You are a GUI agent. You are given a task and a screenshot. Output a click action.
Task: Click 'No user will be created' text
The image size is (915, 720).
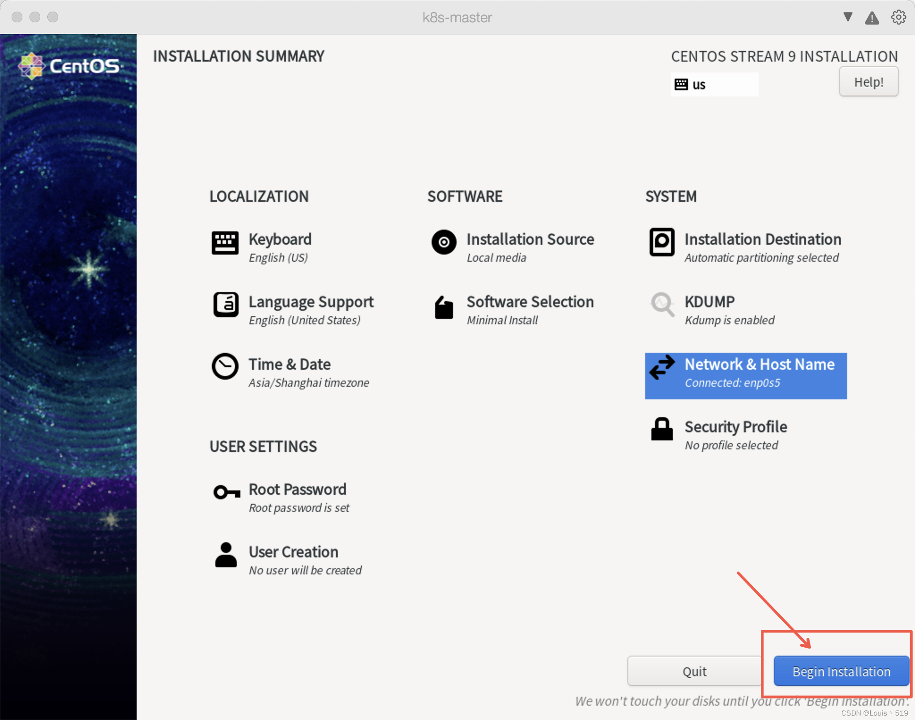(305, 570)
